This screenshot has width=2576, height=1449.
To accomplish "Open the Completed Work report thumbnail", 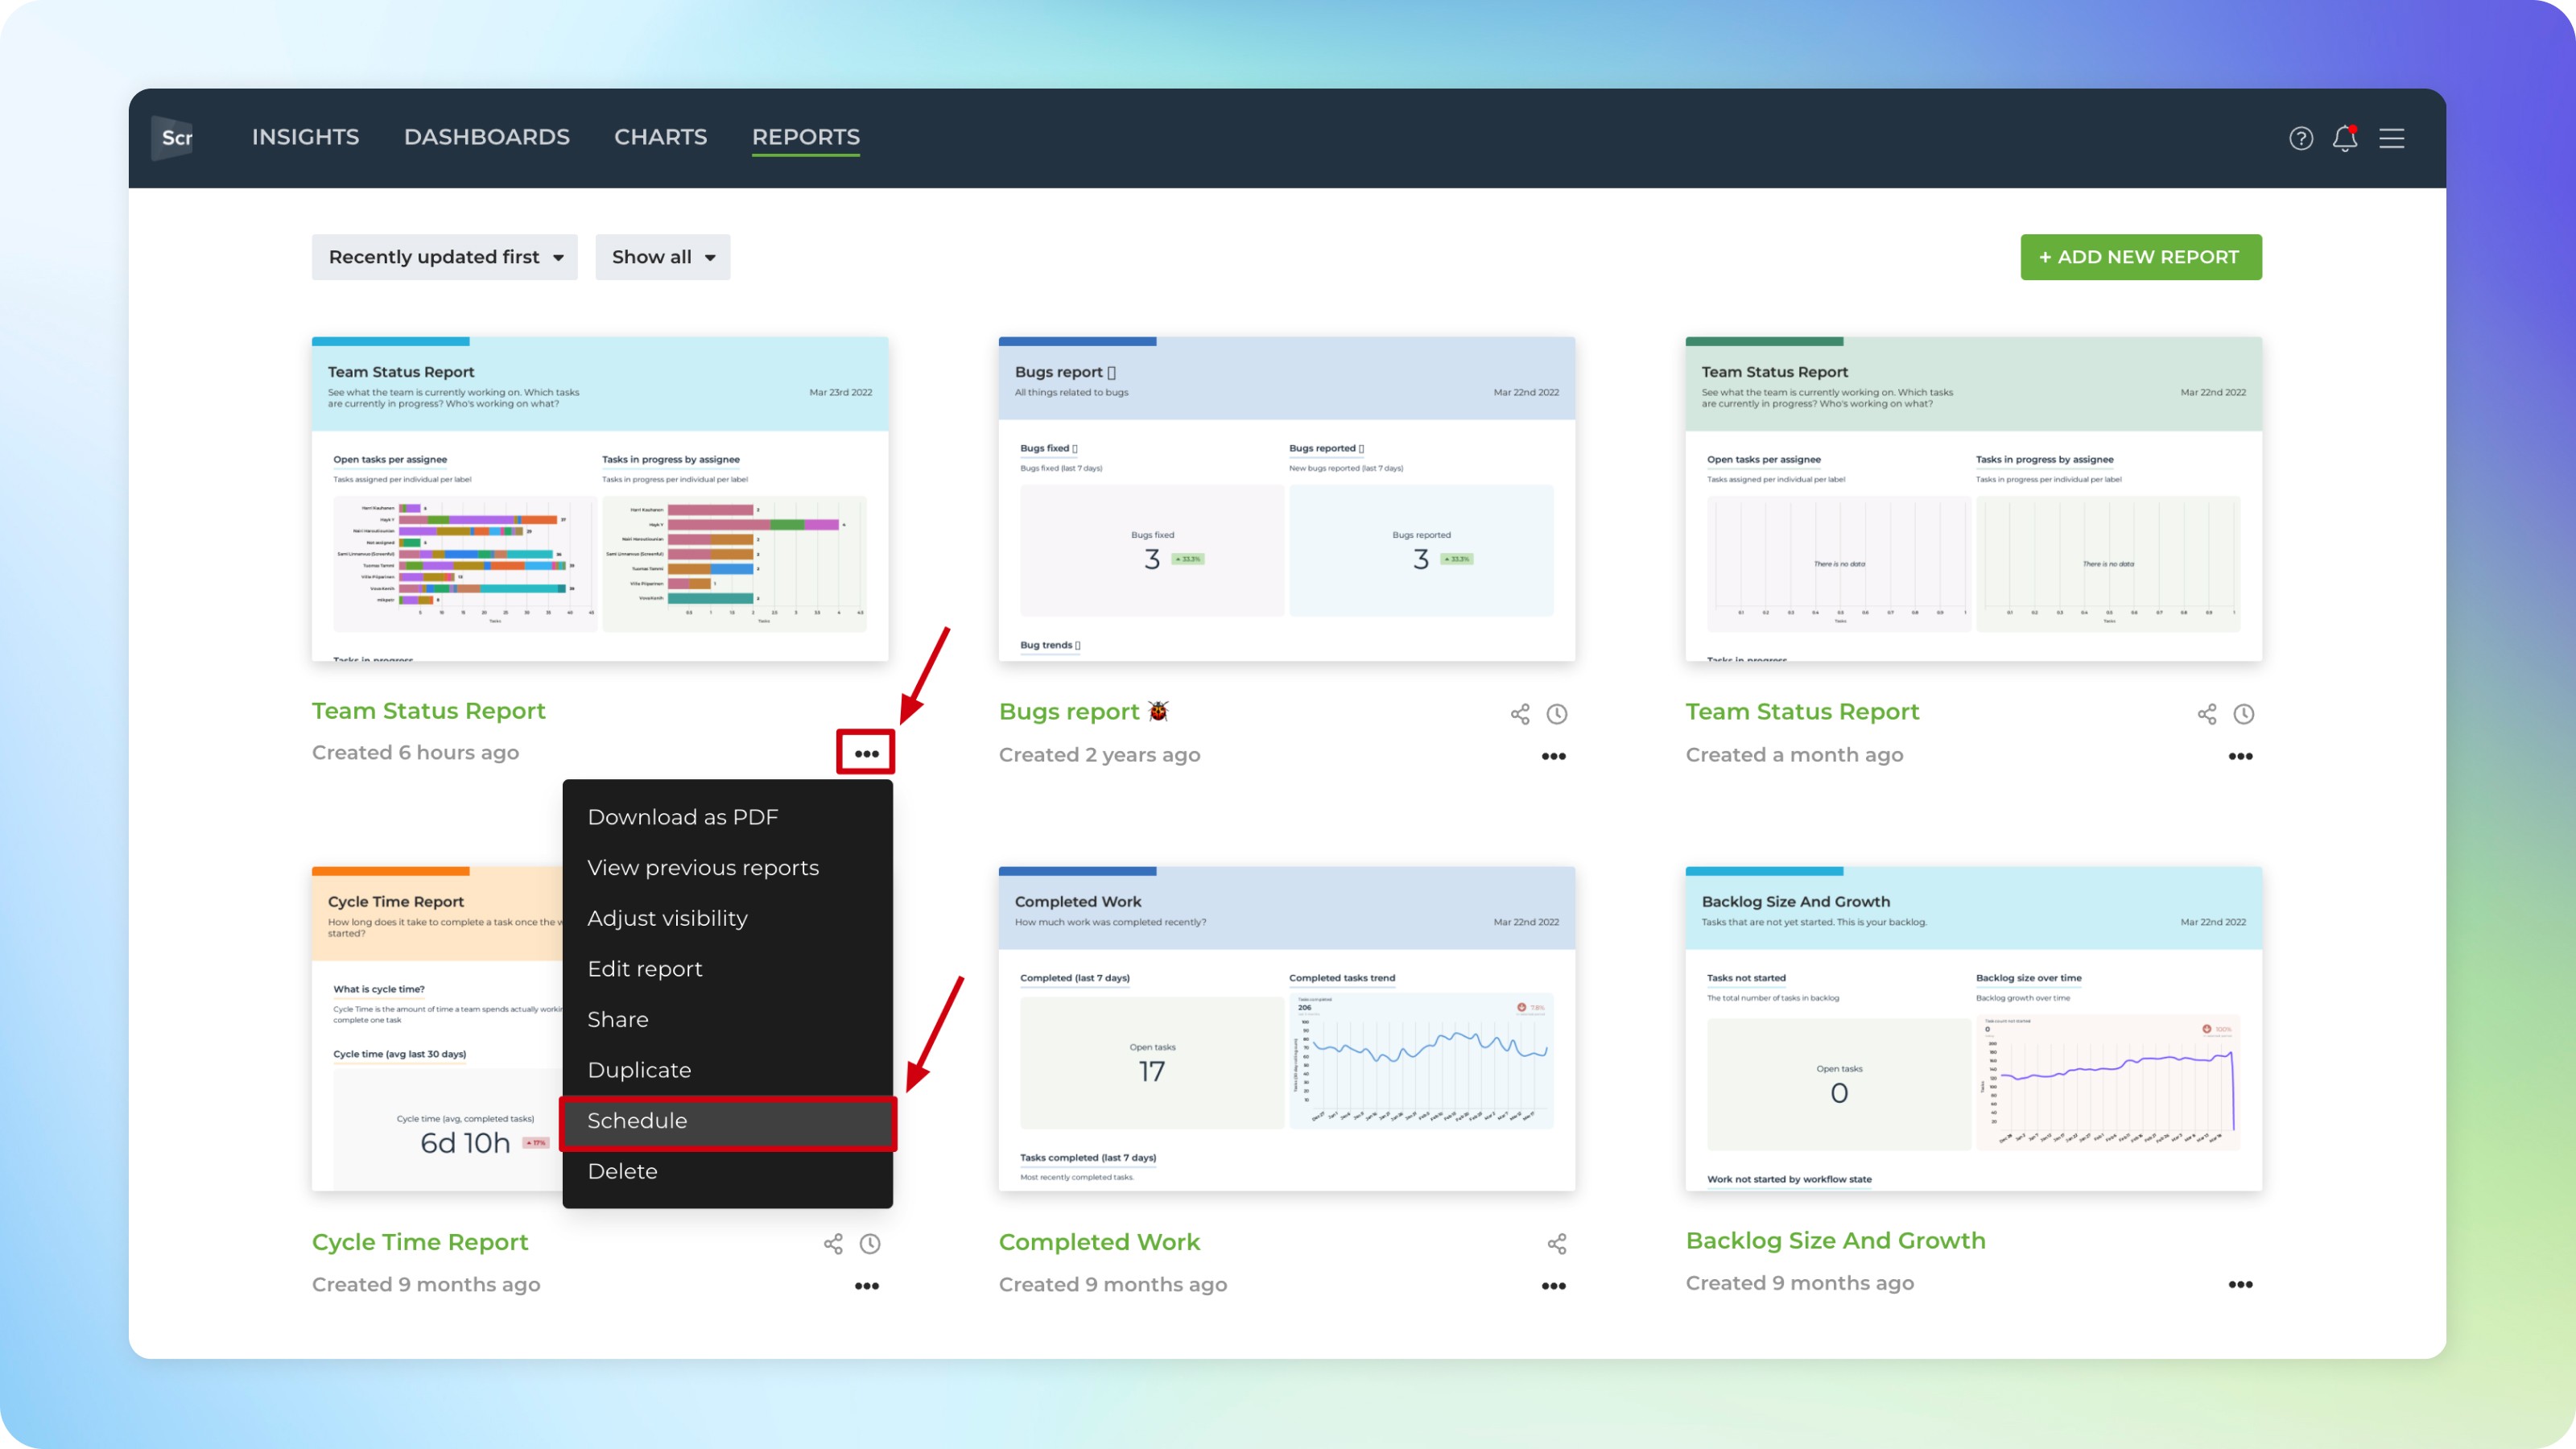I will 1286,1030.
